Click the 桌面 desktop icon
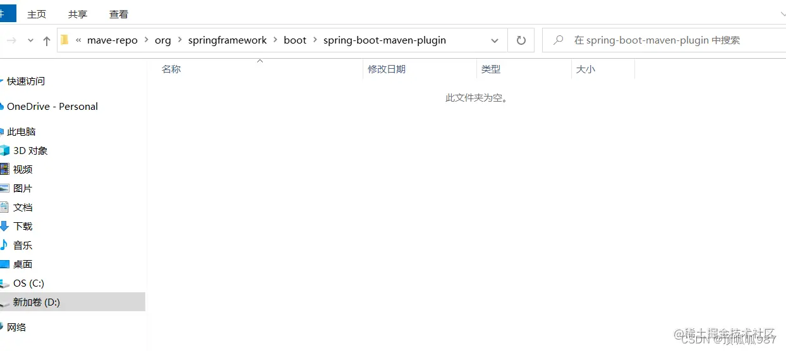786x351 pixels. (4, 265)
